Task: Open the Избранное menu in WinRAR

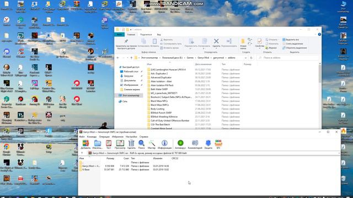Action: [117, 136]
